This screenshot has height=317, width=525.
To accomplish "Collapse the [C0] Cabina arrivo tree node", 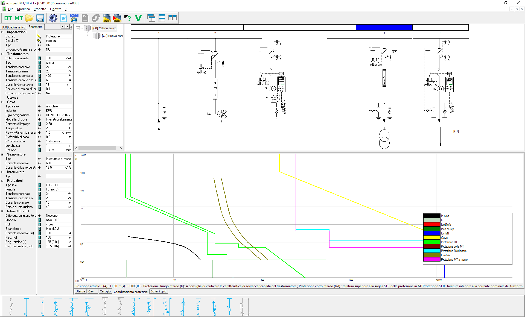I will 78,28.
